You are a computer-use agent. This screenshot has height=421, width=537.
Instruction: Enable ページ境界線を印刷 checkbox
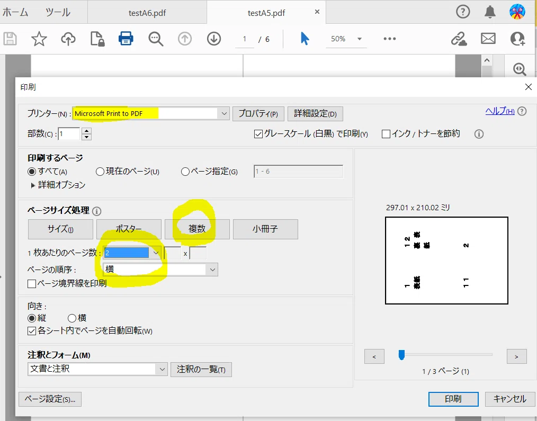(32, 284)
